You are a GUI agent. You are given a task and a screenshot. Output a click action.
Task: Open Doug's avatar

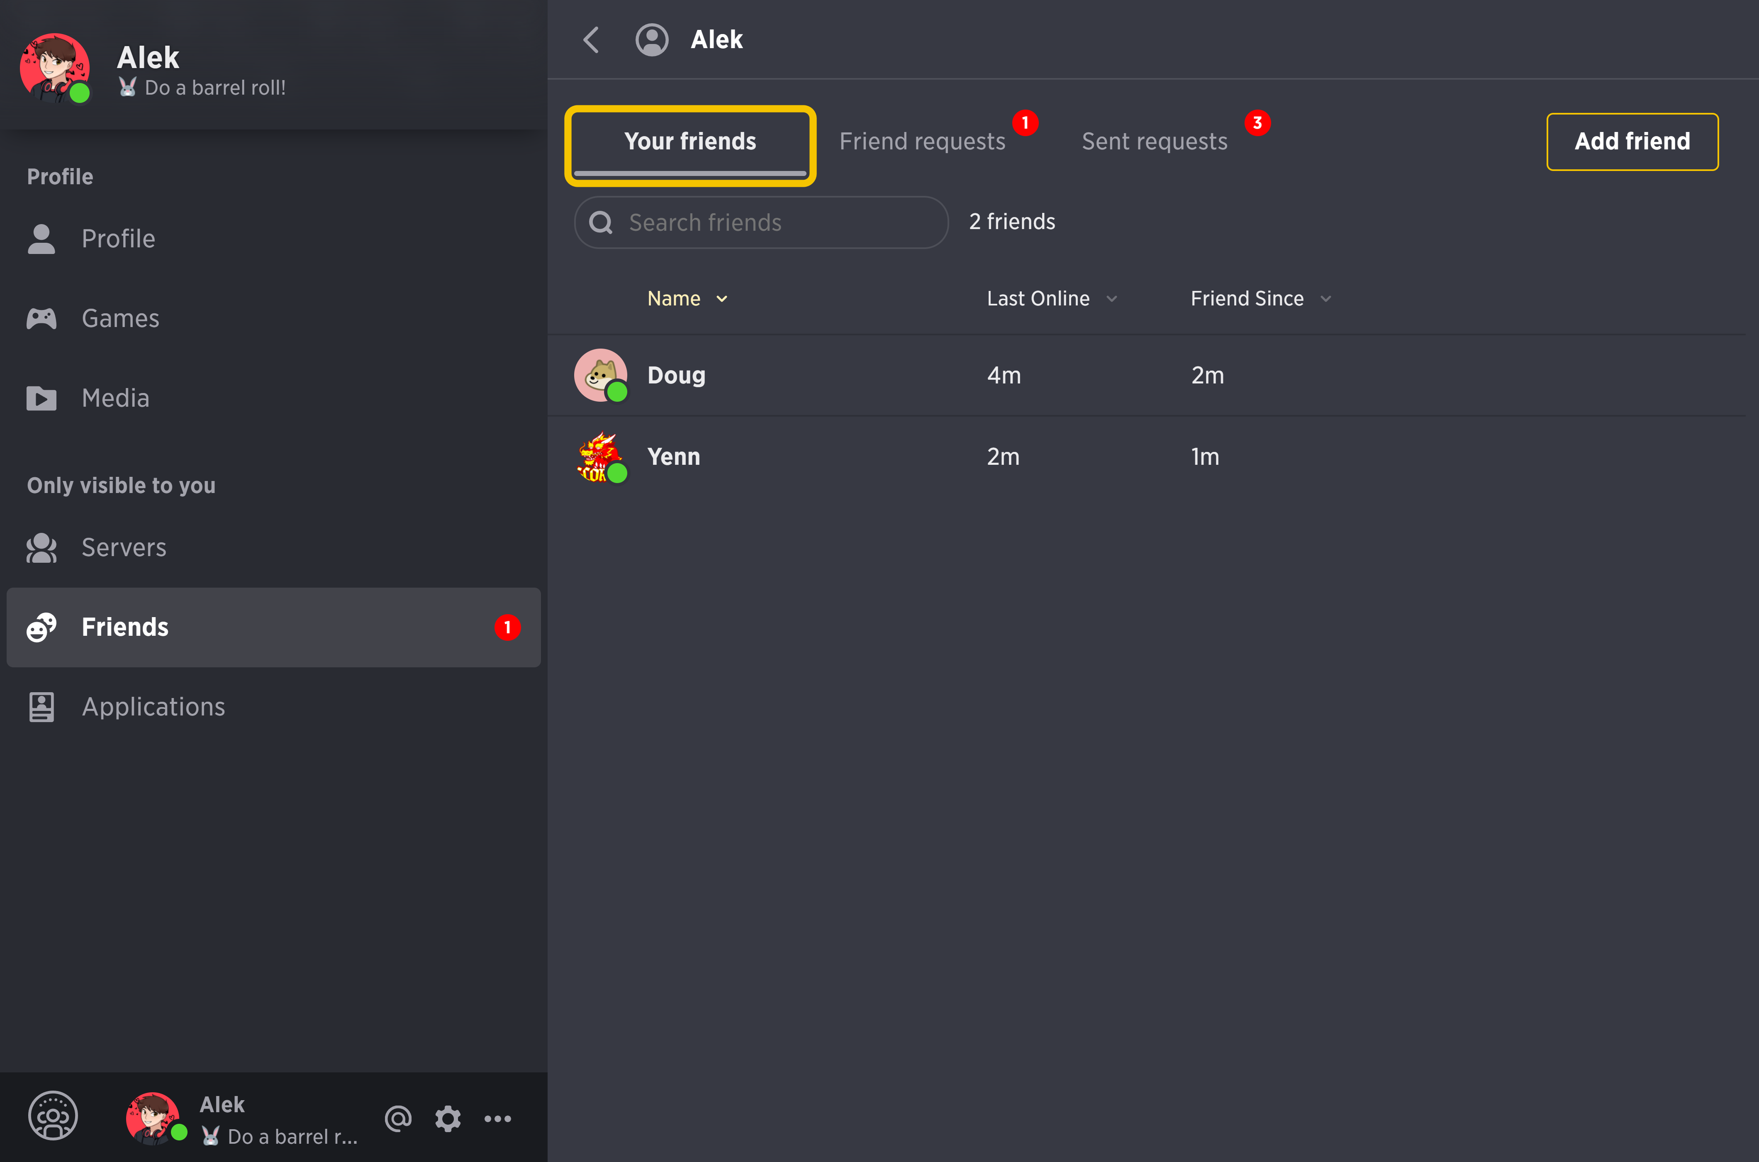pos(601,376)
